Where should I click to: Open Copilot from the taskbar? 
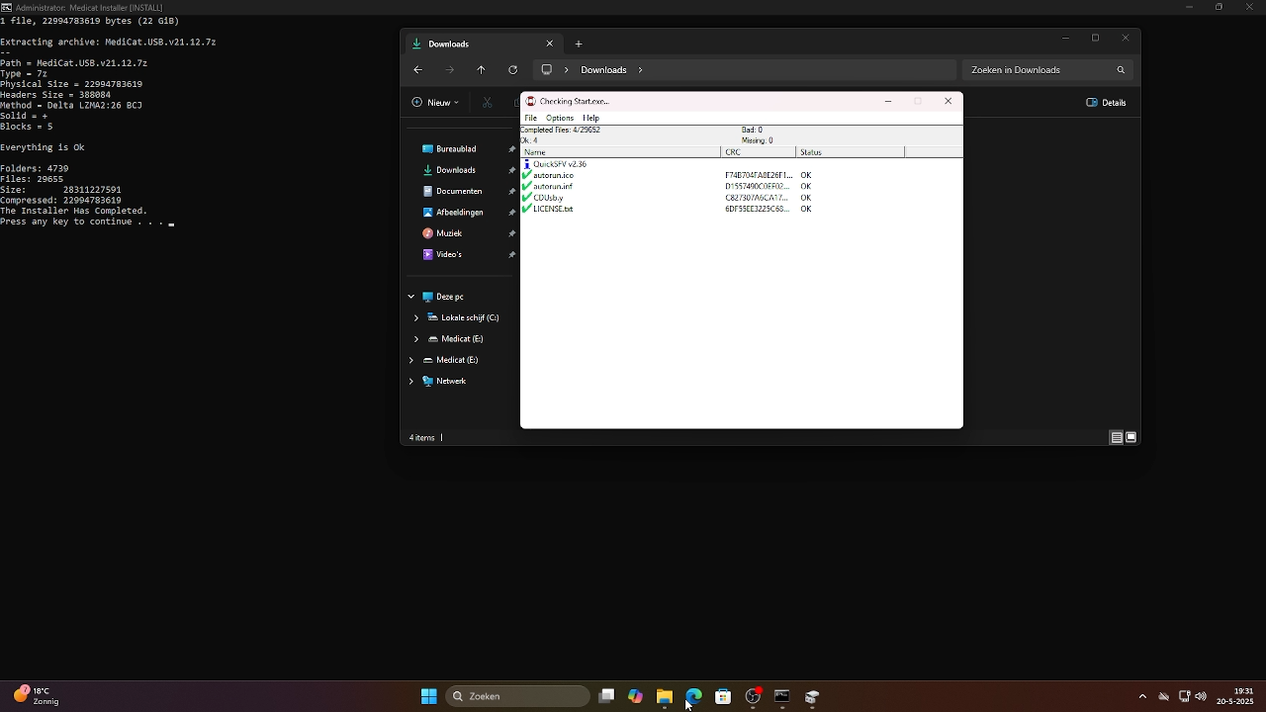tap(635, 696)
